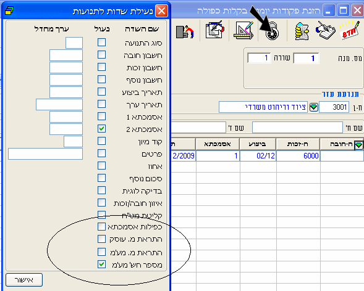Uncheck the 'אסמכתא 2' locked checkbox
Viewport: 364px width, 291px height.
click(102, 129)
